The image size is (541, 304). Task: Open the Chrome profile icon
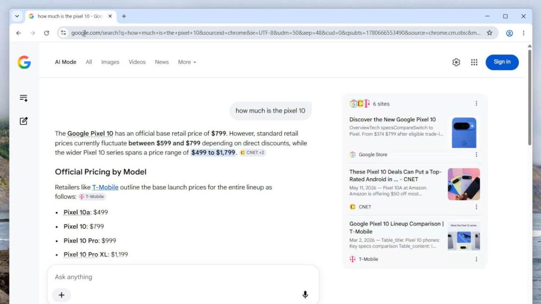[x=509, y=33]
